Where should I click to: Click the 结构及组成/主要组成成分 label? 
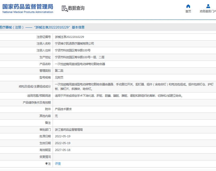[35, 86]
